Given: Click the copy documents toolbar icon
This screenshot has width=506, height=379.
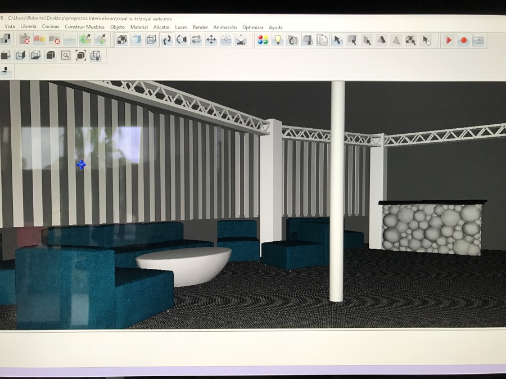Looking at the screenshot, I should (322, 40).
